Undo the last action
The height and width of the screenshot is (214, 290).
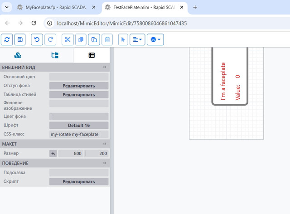[37, 39]
